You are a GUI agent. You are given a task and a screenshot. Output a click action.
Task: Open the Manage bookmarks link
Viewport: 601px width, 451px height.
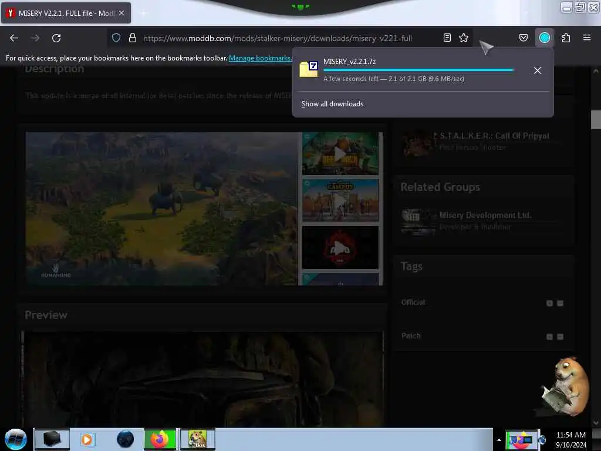pos(260,58)
